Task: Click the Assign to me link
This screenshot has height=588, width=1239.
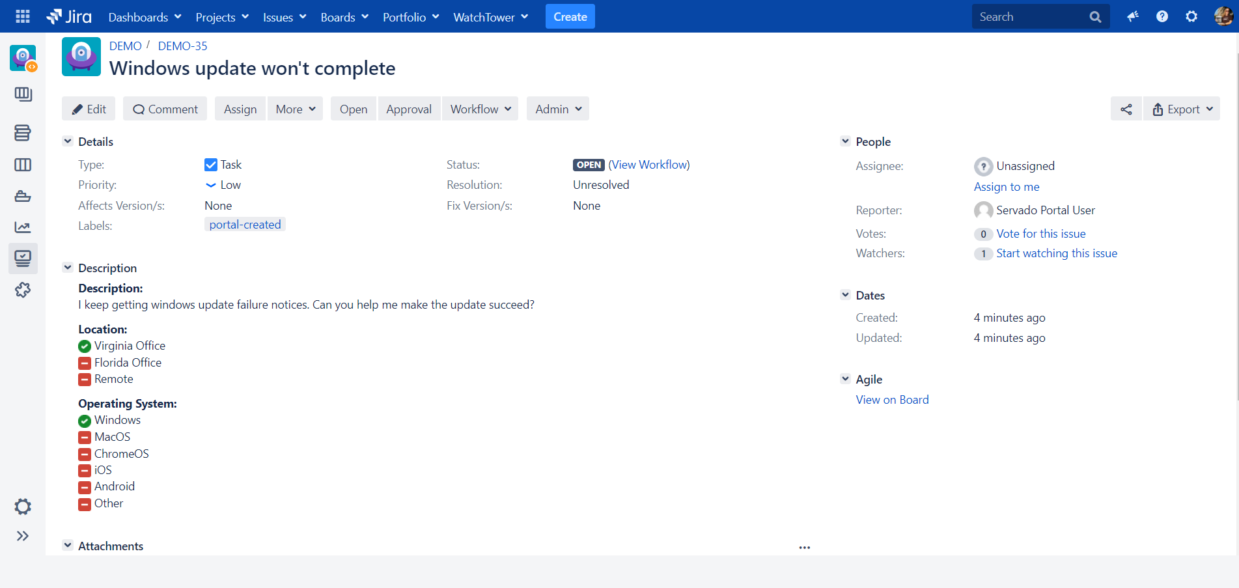Action: pos(1007,187)
